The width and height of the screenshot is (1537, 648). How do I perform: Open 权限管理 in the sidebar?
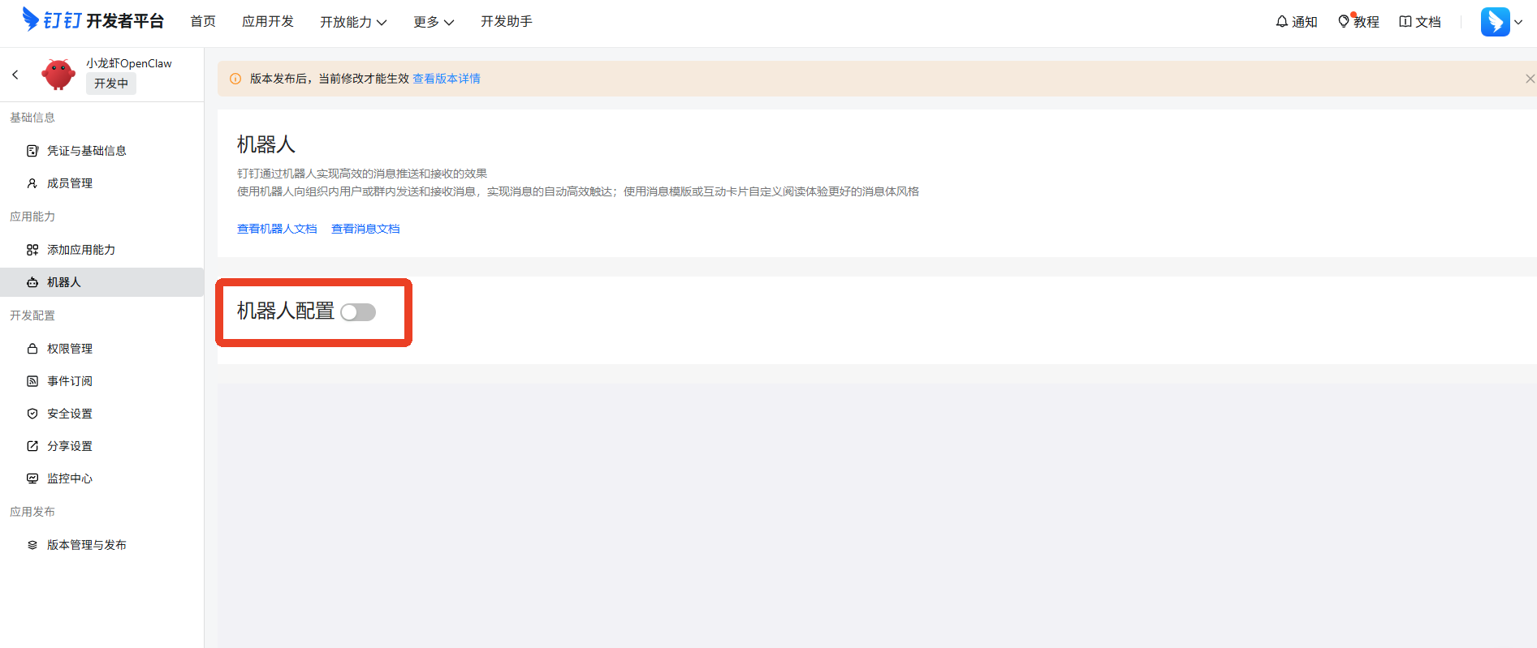click(70, 349)
